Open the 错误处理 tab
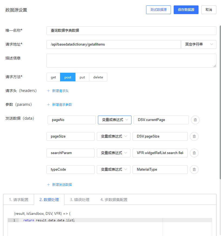Viewport: 221px width, 236px height. click(80, 200)
